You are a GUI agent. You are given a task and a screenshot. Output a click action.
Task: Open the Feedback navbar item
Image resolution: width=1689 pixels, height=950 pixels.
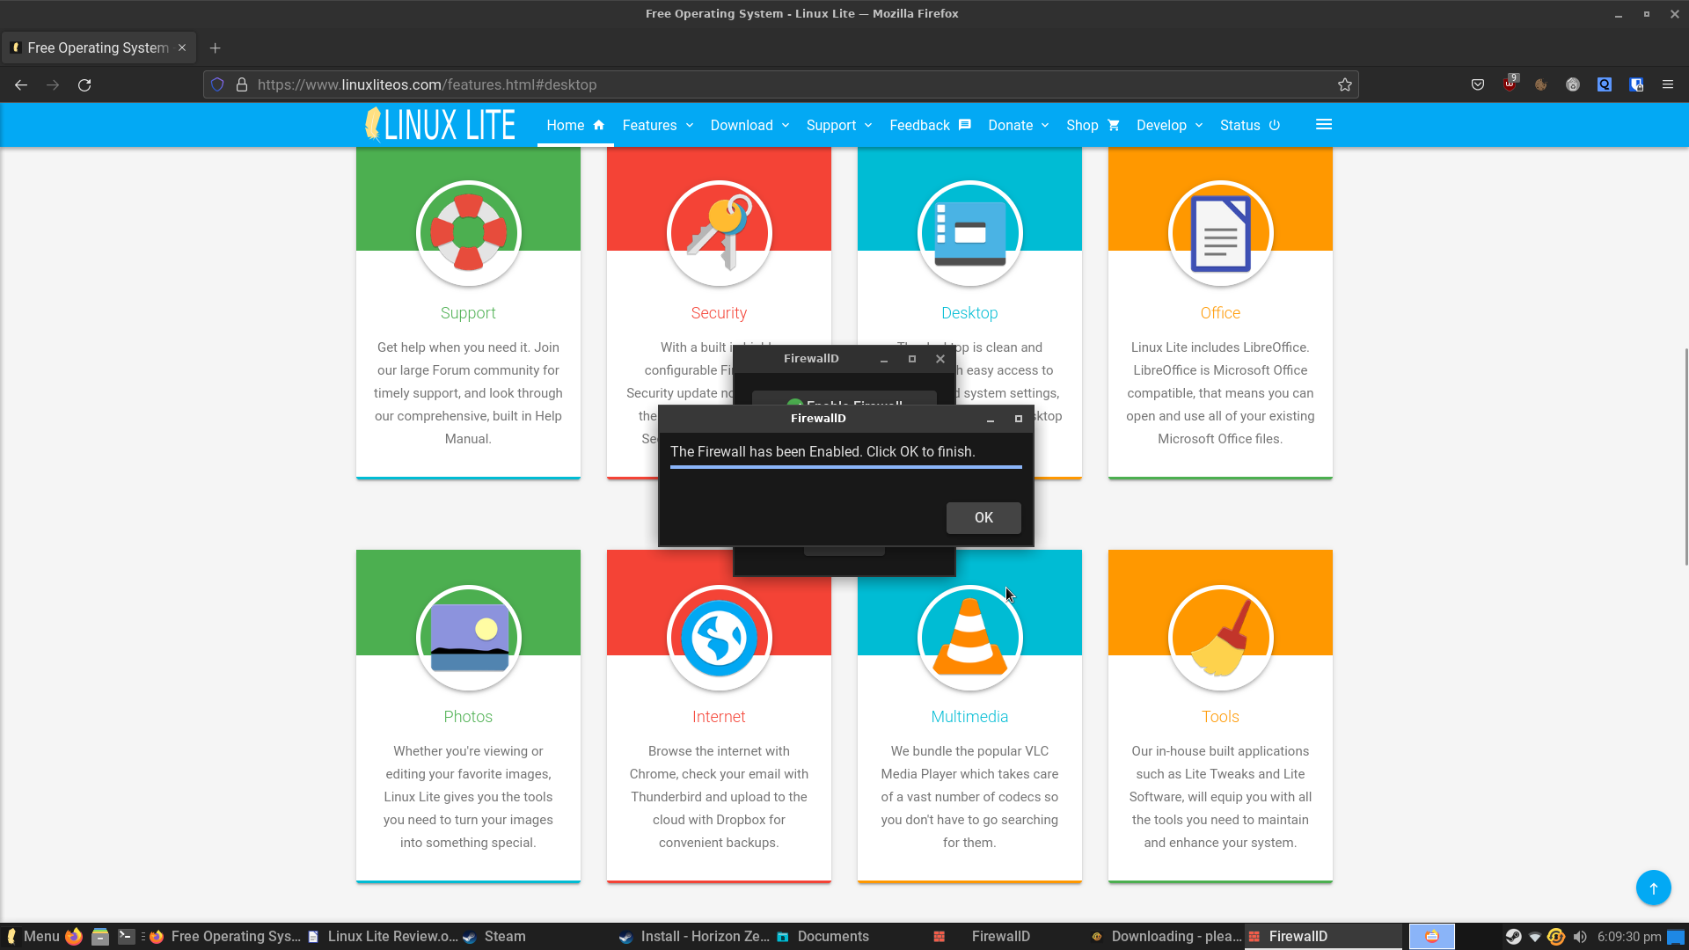point(930,126)
